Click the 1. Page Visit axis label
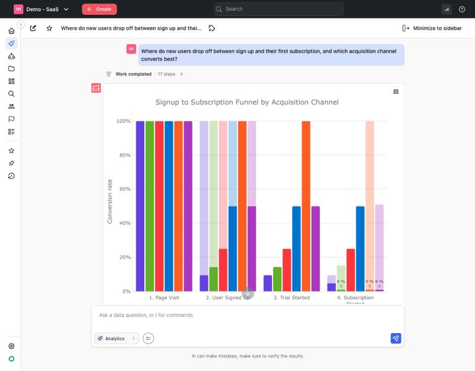The height and width of the screenshot is (371, 475). pyautogui.click(x=164, y=298)
